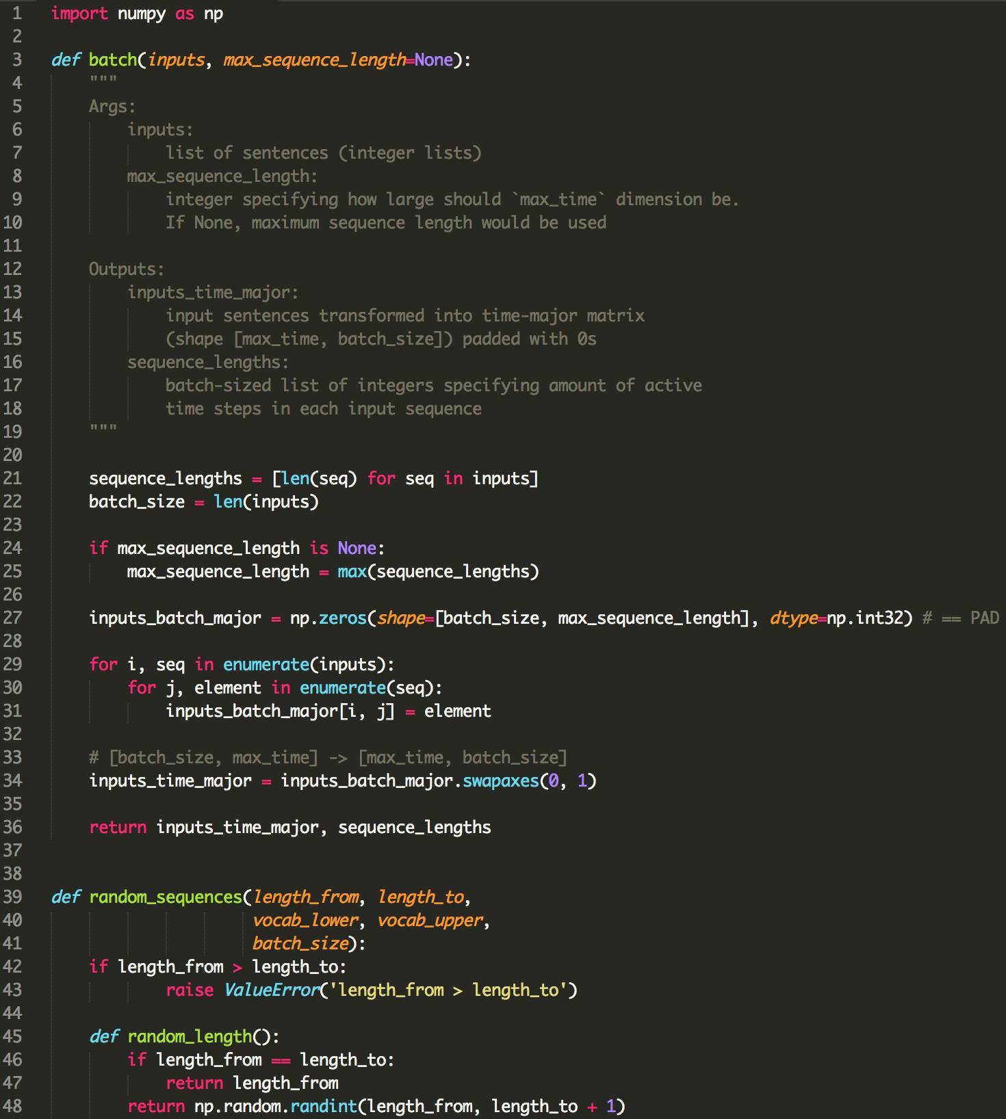1006x1119 pixels.
Task: Click 'import numpy as np' statement
Action: (x=137, y=14)
